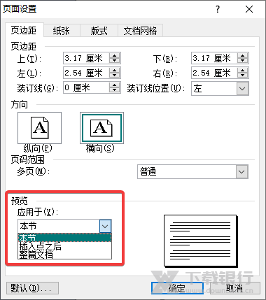This screenshot has height=300, width=266.
Task: Click the landscape page preview thumbnail
Action: pos(200,241)
